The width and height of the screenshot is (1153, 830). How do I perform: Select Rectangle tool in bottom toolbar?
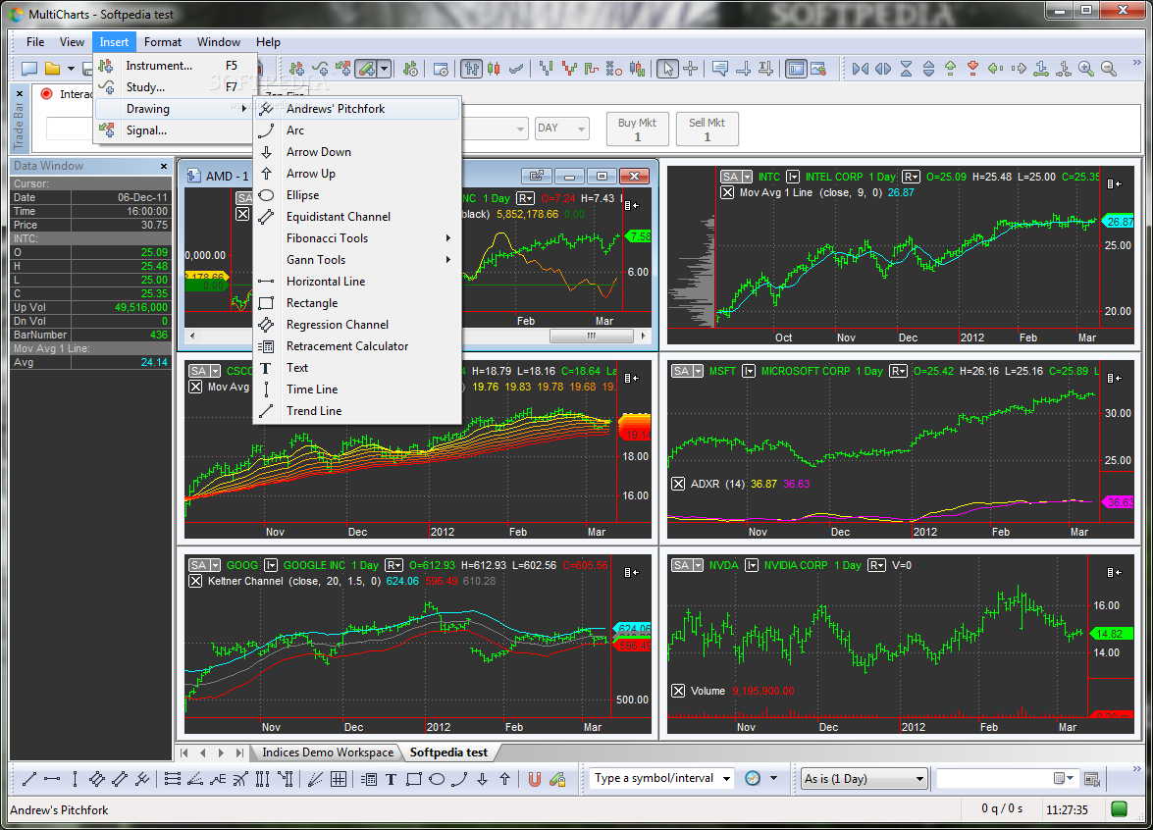pos(414,779)
